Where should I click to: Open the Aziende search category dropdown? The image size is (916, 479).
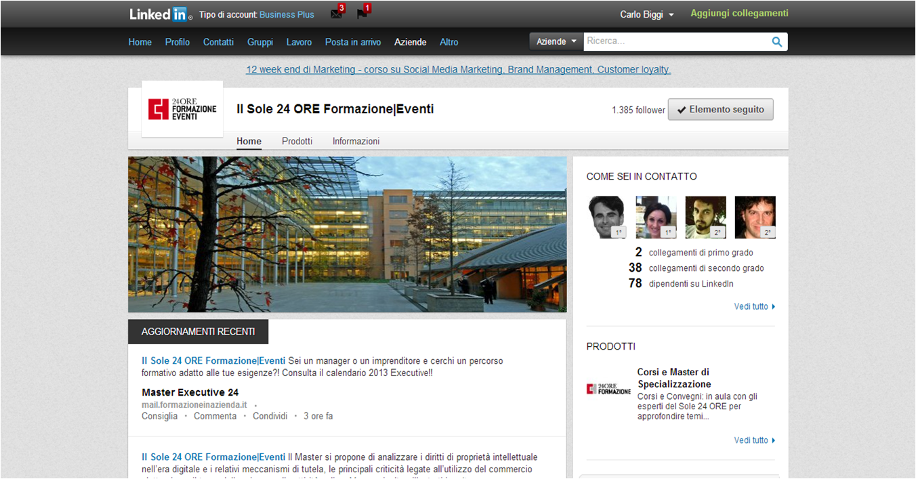point(556,42)
